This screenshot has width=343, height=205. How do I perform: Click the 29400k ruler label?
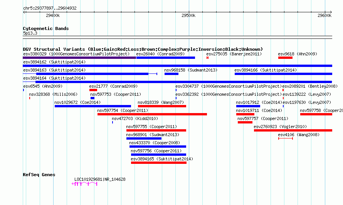[x=53, y=15]
